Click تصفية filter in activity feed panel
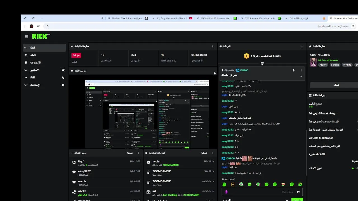 (129, 153)
